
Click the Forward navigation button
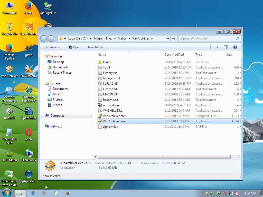[x=51, y=38]
